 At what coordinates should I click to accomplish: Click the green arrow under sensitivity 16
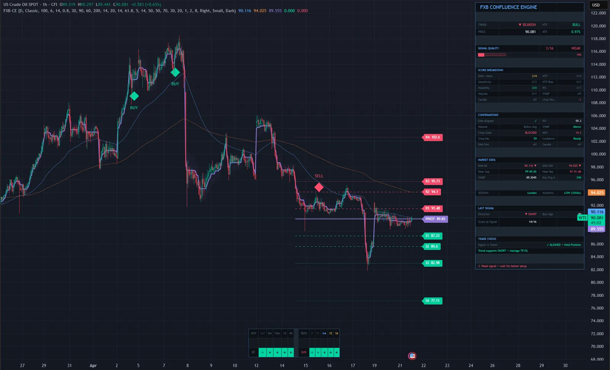[x=337, y=352]
